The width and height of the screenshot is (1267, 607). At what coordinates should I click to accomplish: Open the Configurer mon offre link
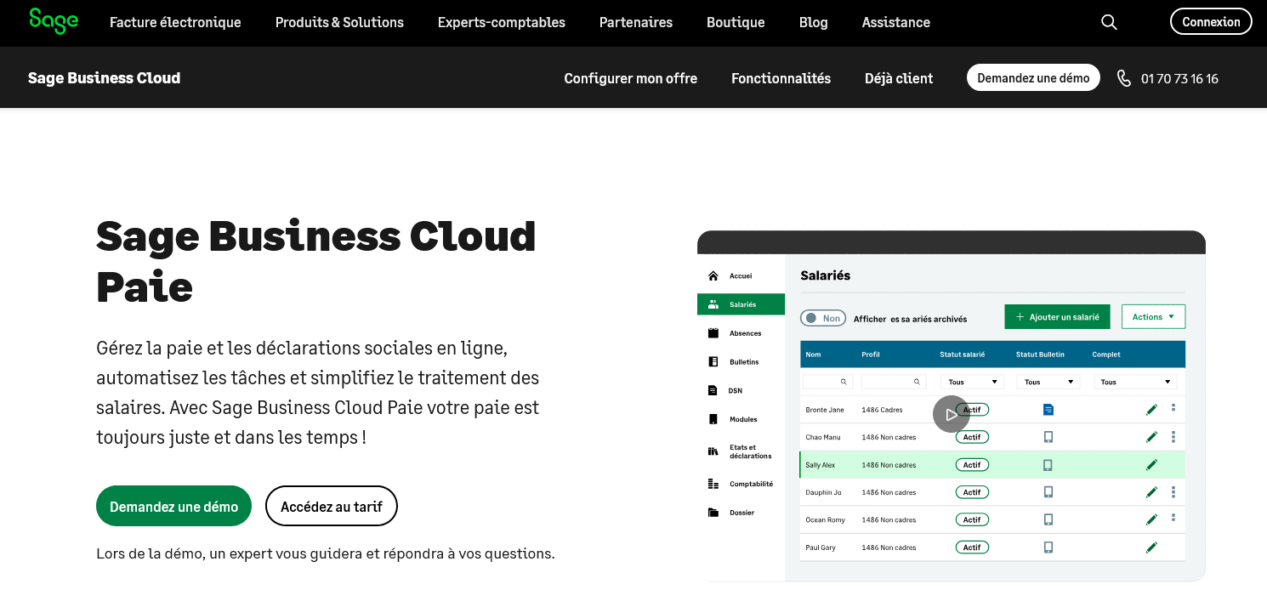click(631, 78)
